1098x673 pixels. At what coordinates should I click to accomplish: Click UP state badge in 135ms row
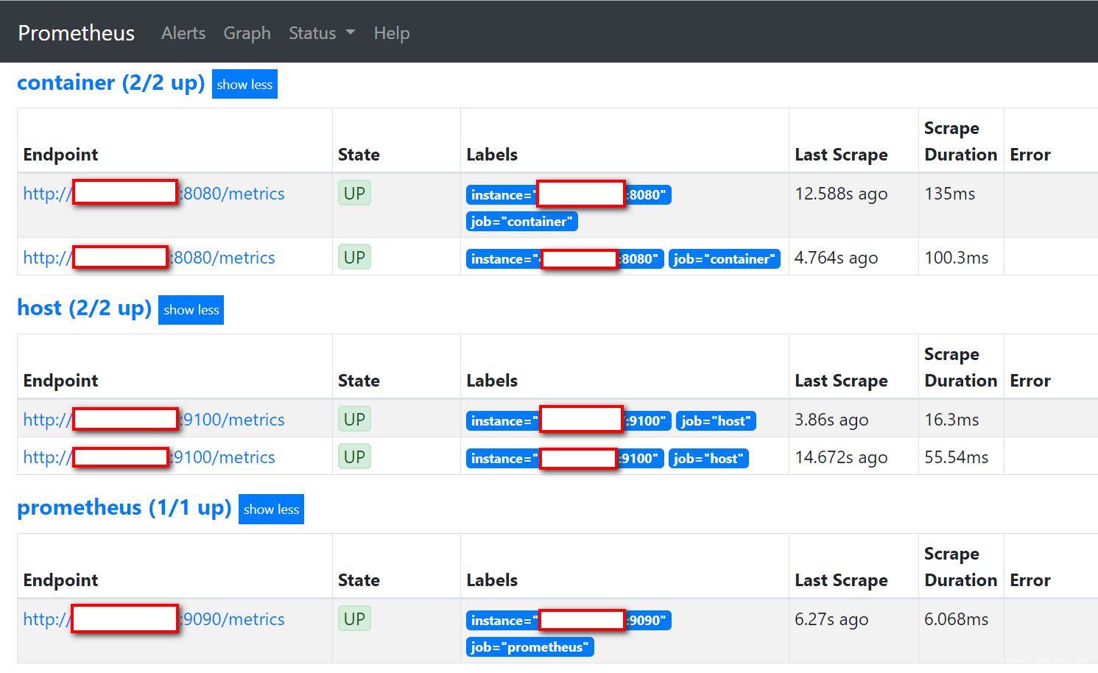coord(354,194)
